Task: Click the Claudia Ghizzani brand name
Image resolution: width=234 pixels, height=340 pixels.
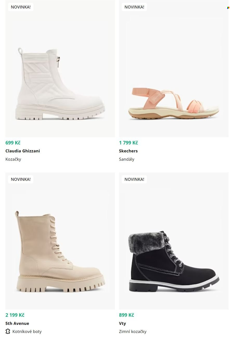Action: click(23, 151)
